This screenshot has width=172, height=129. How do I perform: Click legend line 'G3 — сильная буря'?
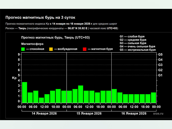(x=133, y=43)
